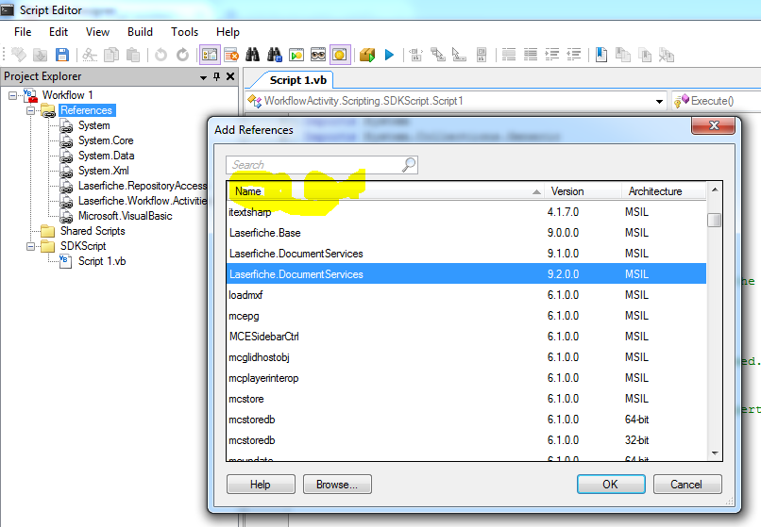Sort references by the Version column header

[x=583, y=191]
